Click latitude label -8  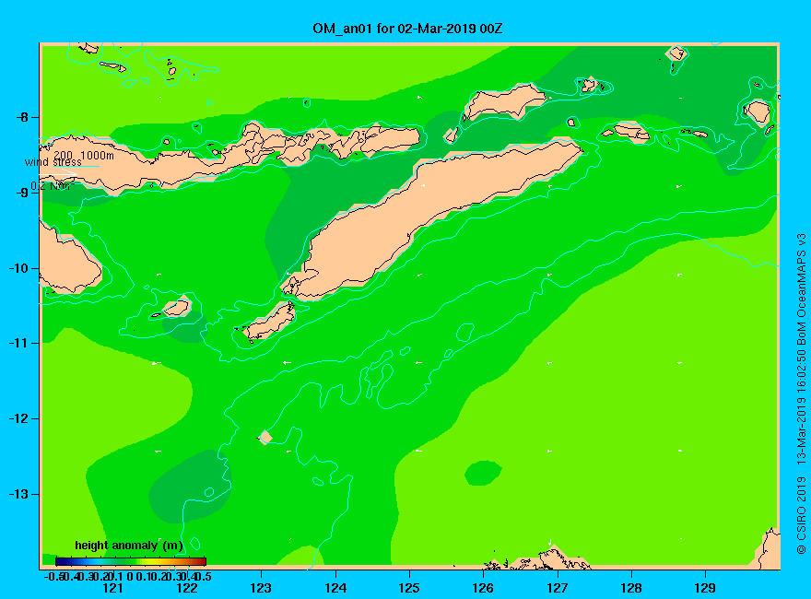pyautogui.click(x=22, y=117)
